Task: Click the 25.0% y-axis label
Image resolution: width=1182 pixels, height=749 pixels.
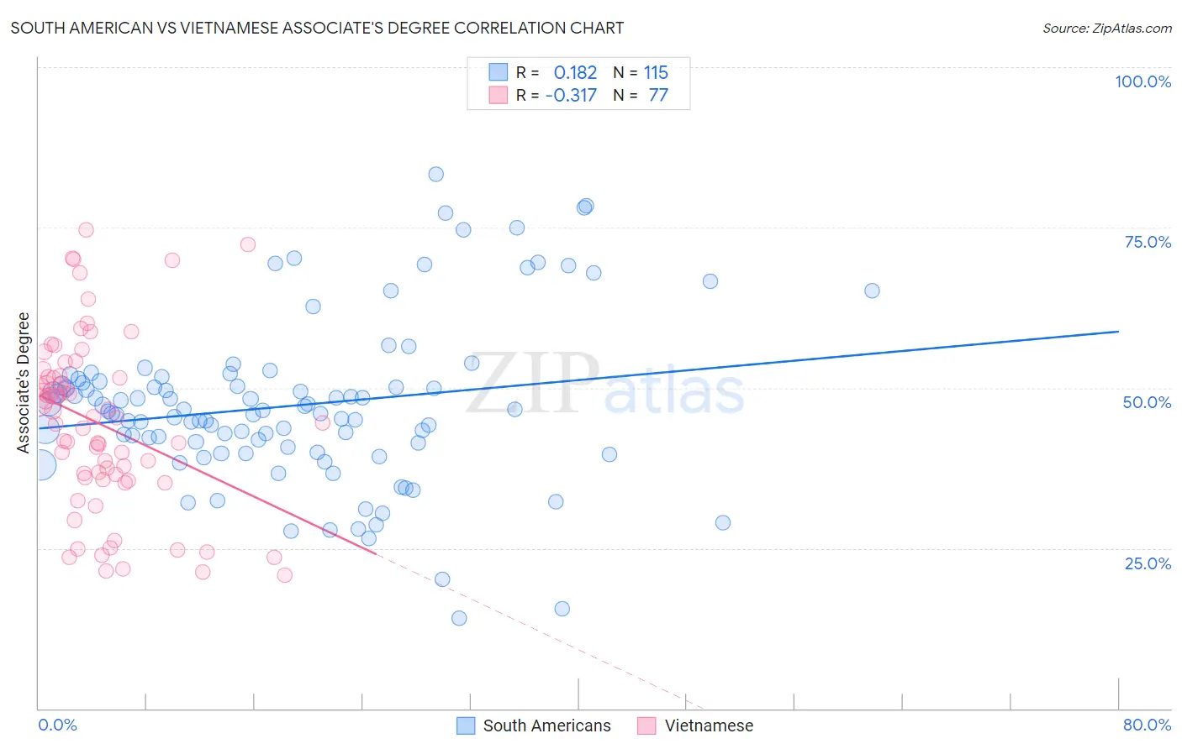Action: 1148,563
